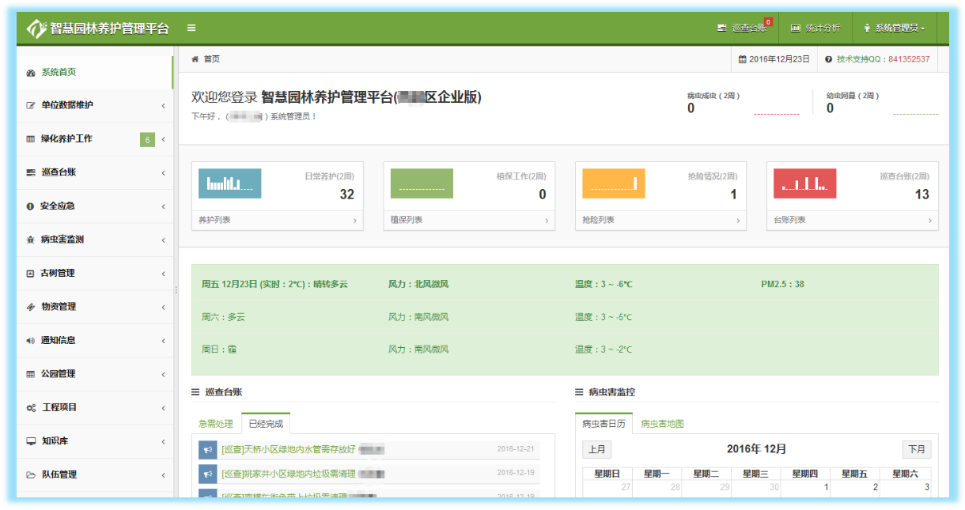Expand the 安全应急 menu chevron
The image size is (965, 510).
164,207
